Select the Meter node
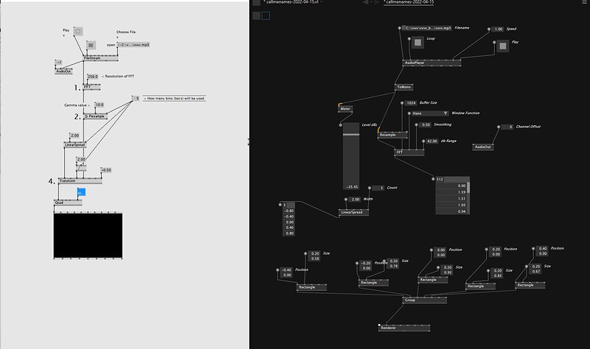The height and width of the screenshot is (349, 590). pyautogui.click(x=345, y=109)
